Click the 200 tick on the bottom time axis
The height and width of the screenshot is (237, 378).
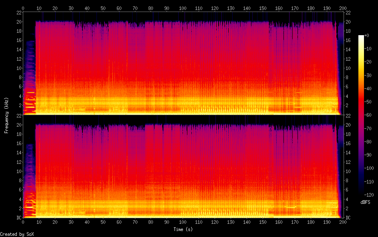click(343, 222)
